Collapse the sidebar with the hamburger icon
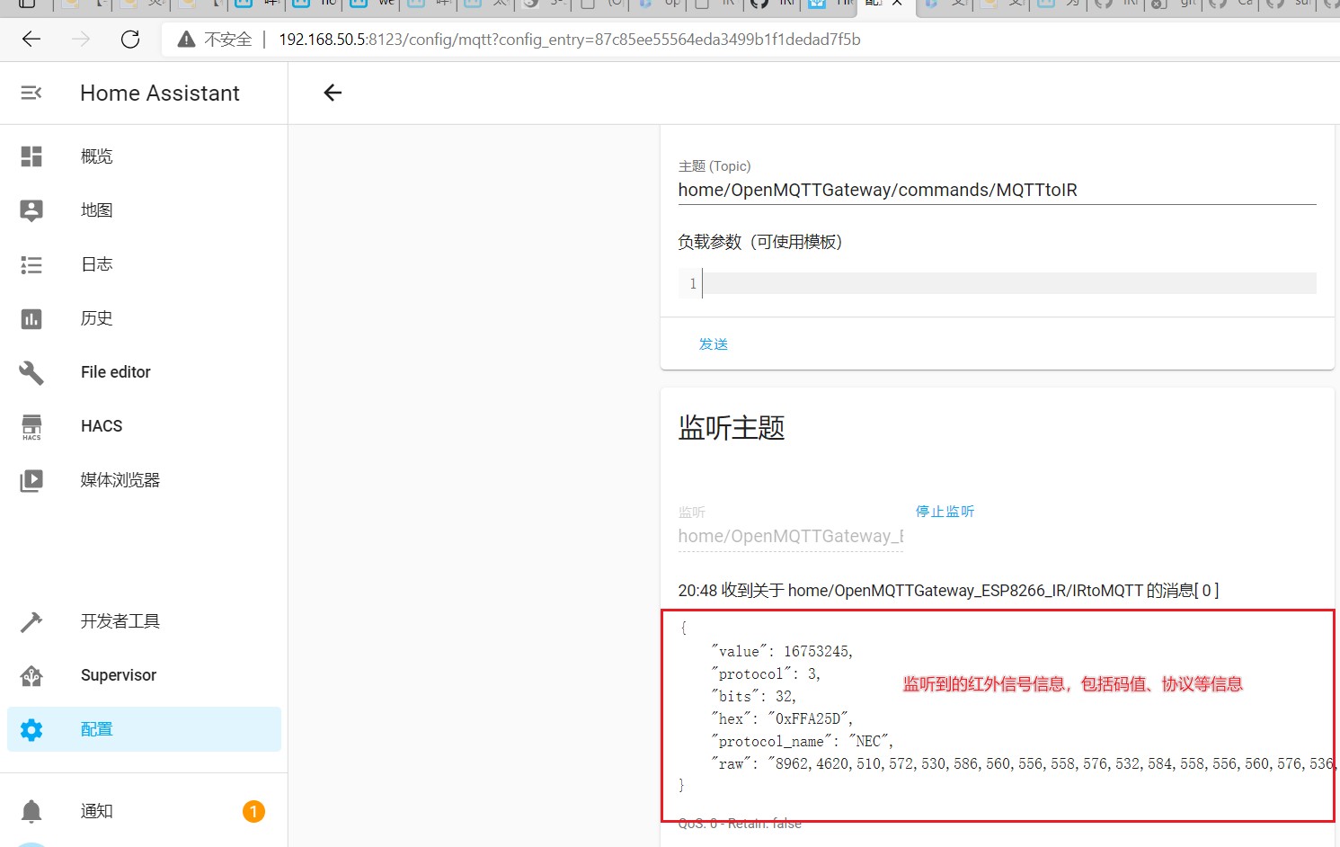Screen dimensions: 1340x847 pyautogui.click(x=31, y=93)
